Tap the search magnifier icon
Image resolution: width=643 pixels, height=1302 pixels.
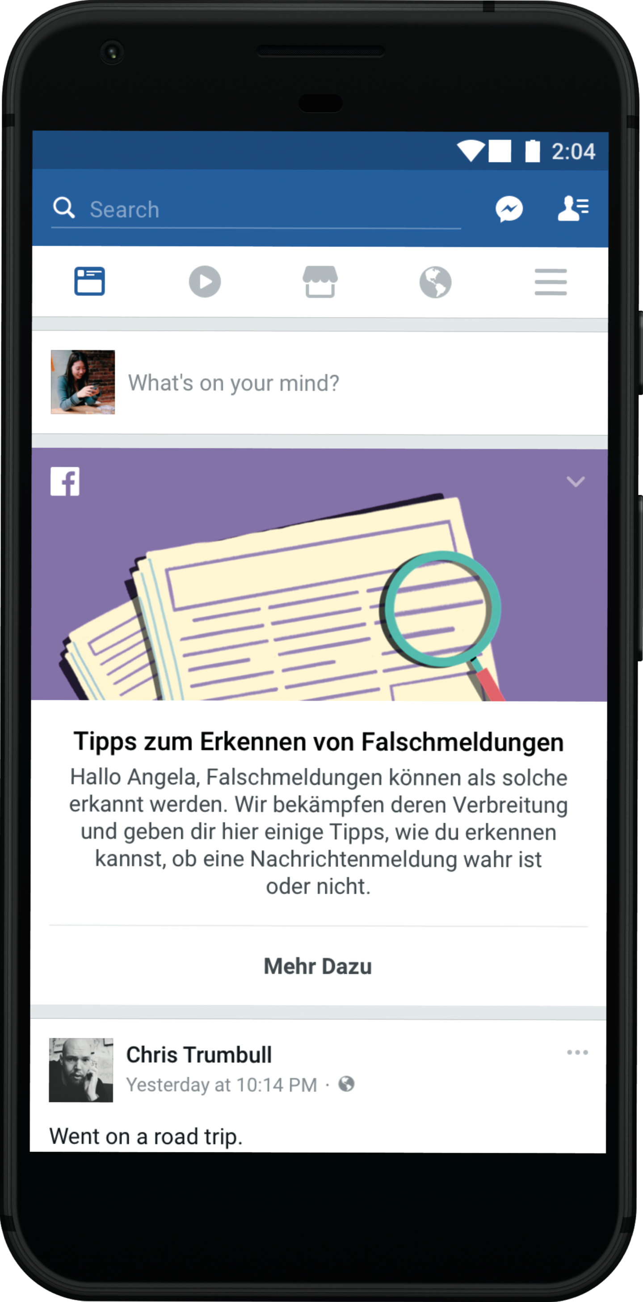point(64,208)
